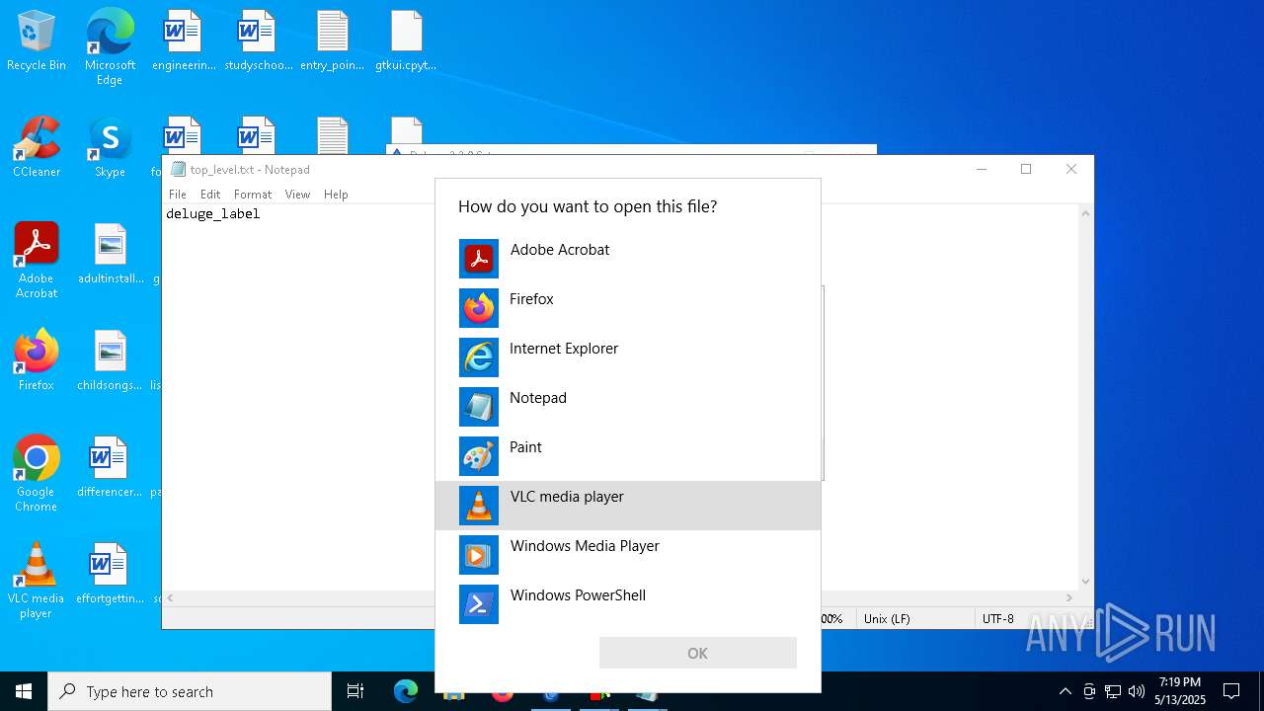Viewport: 1264px width, 711px height.
Task: Open Notepad's Help menu
Action: (x=336, y=195)
